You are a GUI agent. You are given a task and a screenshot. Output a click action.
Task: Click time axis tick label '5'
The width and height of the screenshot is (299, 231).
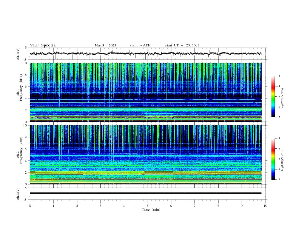148,206
